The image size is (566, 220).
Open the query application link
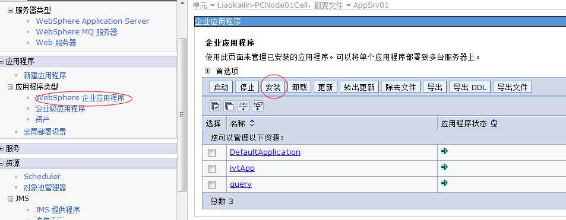[241, 184]
